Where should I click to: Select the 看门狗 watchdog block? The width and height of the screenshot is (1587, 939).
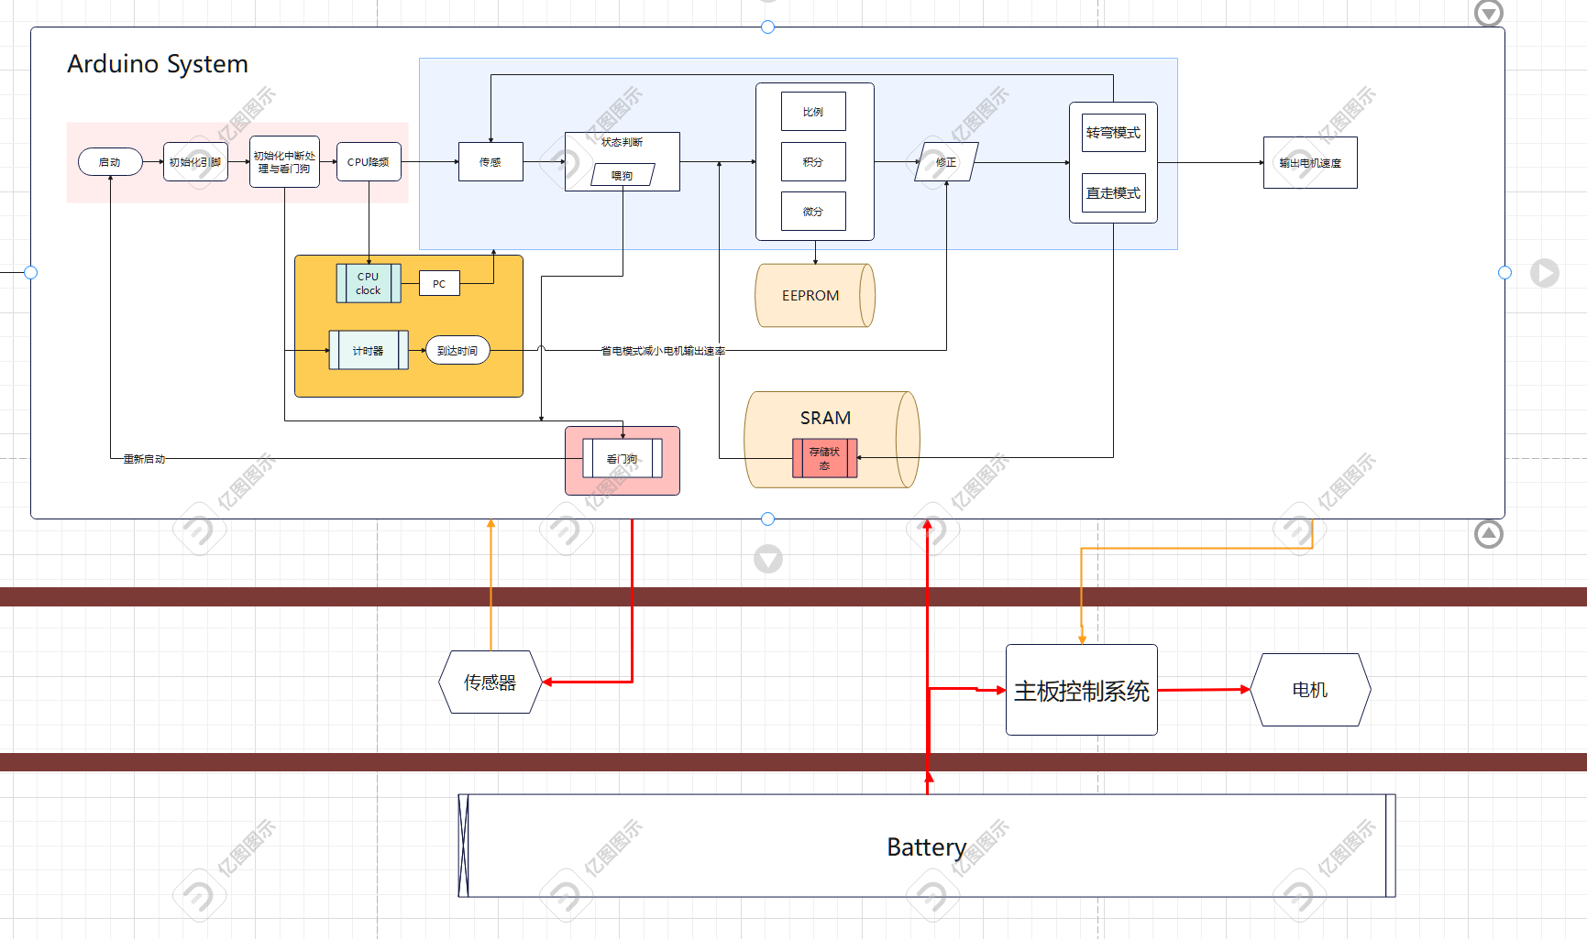click(x=623, y=459)
